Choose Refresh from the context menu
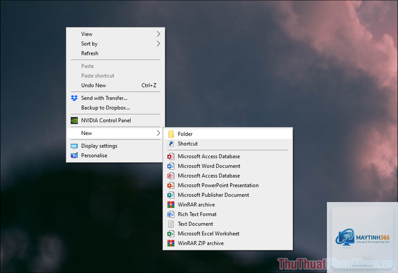 point(115,53)
